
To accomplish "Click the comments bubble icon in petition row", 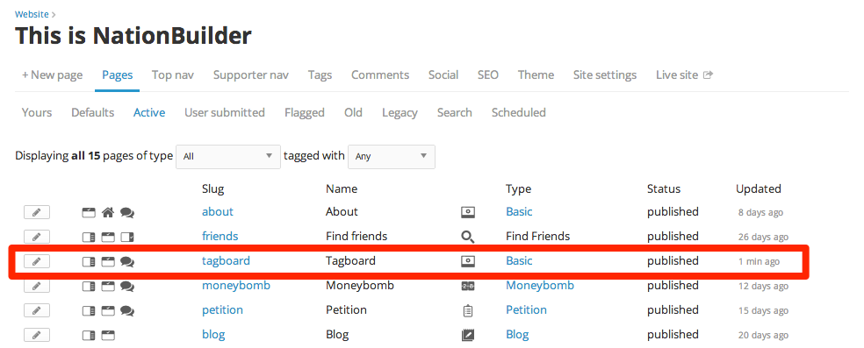I will pos(127,310).
